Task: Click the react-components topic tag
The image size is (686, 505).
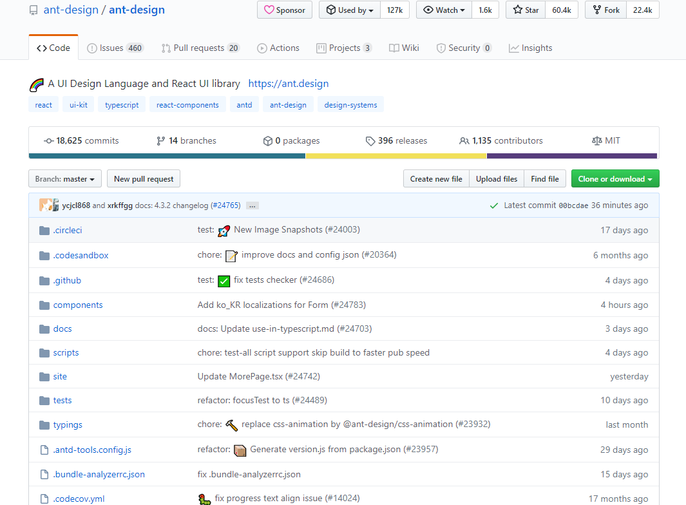Action: pyautogui.click(x=187, y=105)
